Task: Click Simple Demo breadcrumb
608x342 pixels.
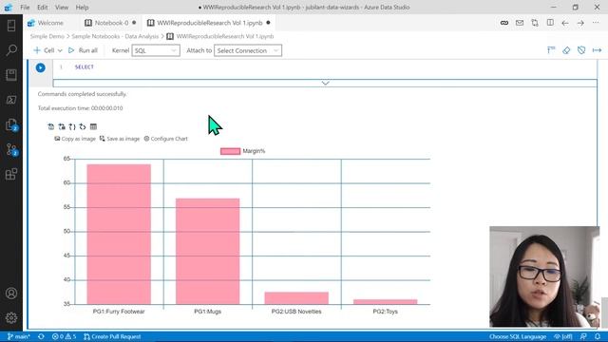Action: [47, 36]
